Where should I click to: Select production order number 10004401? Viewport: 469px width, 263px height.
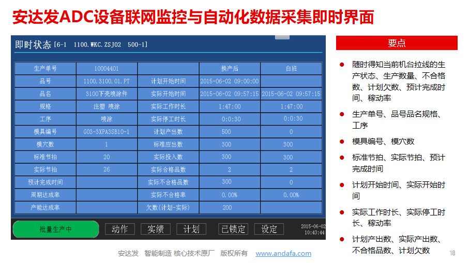[x=107, y=68]
